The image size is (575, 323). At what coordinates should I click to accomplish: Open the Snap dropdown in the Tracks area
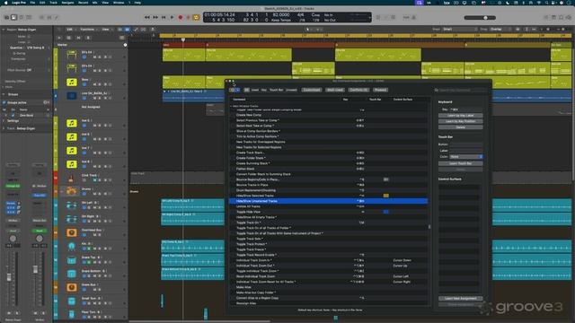point(459,30)
